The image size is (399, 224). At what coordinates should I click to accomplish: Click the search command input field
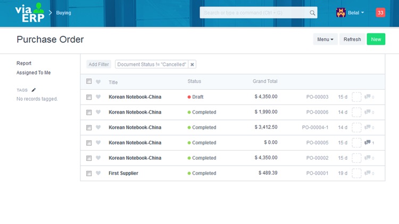[254, 13]
